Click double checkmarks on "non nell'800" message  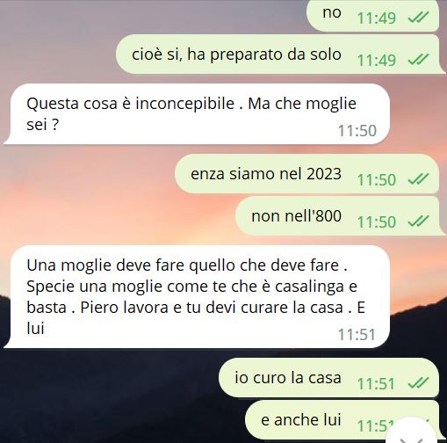418,221
